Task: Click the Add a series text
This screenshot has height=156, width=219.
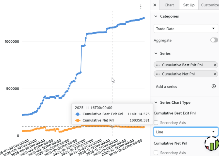Action: tap(166, 86)
